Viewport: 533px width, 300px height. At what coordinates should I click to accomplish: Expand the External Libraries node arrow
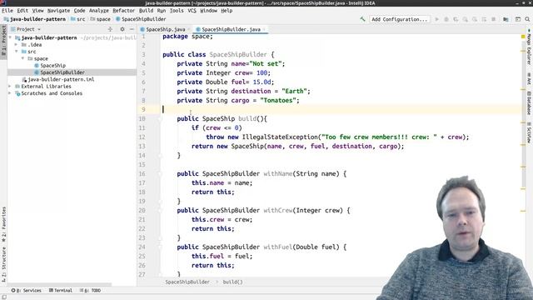pos(10,87)
